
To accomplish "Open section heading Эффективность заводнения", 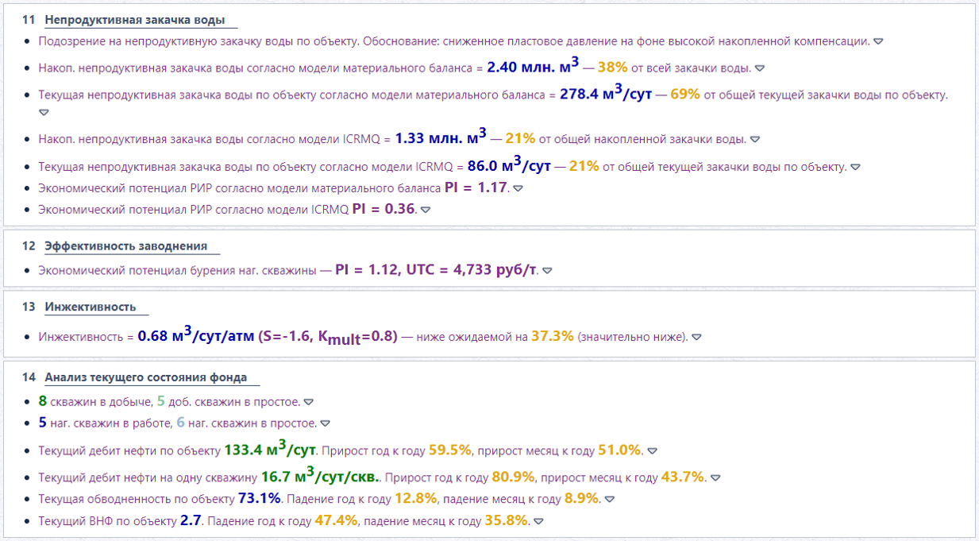I will pyautogui.click(x=126, y=246).
